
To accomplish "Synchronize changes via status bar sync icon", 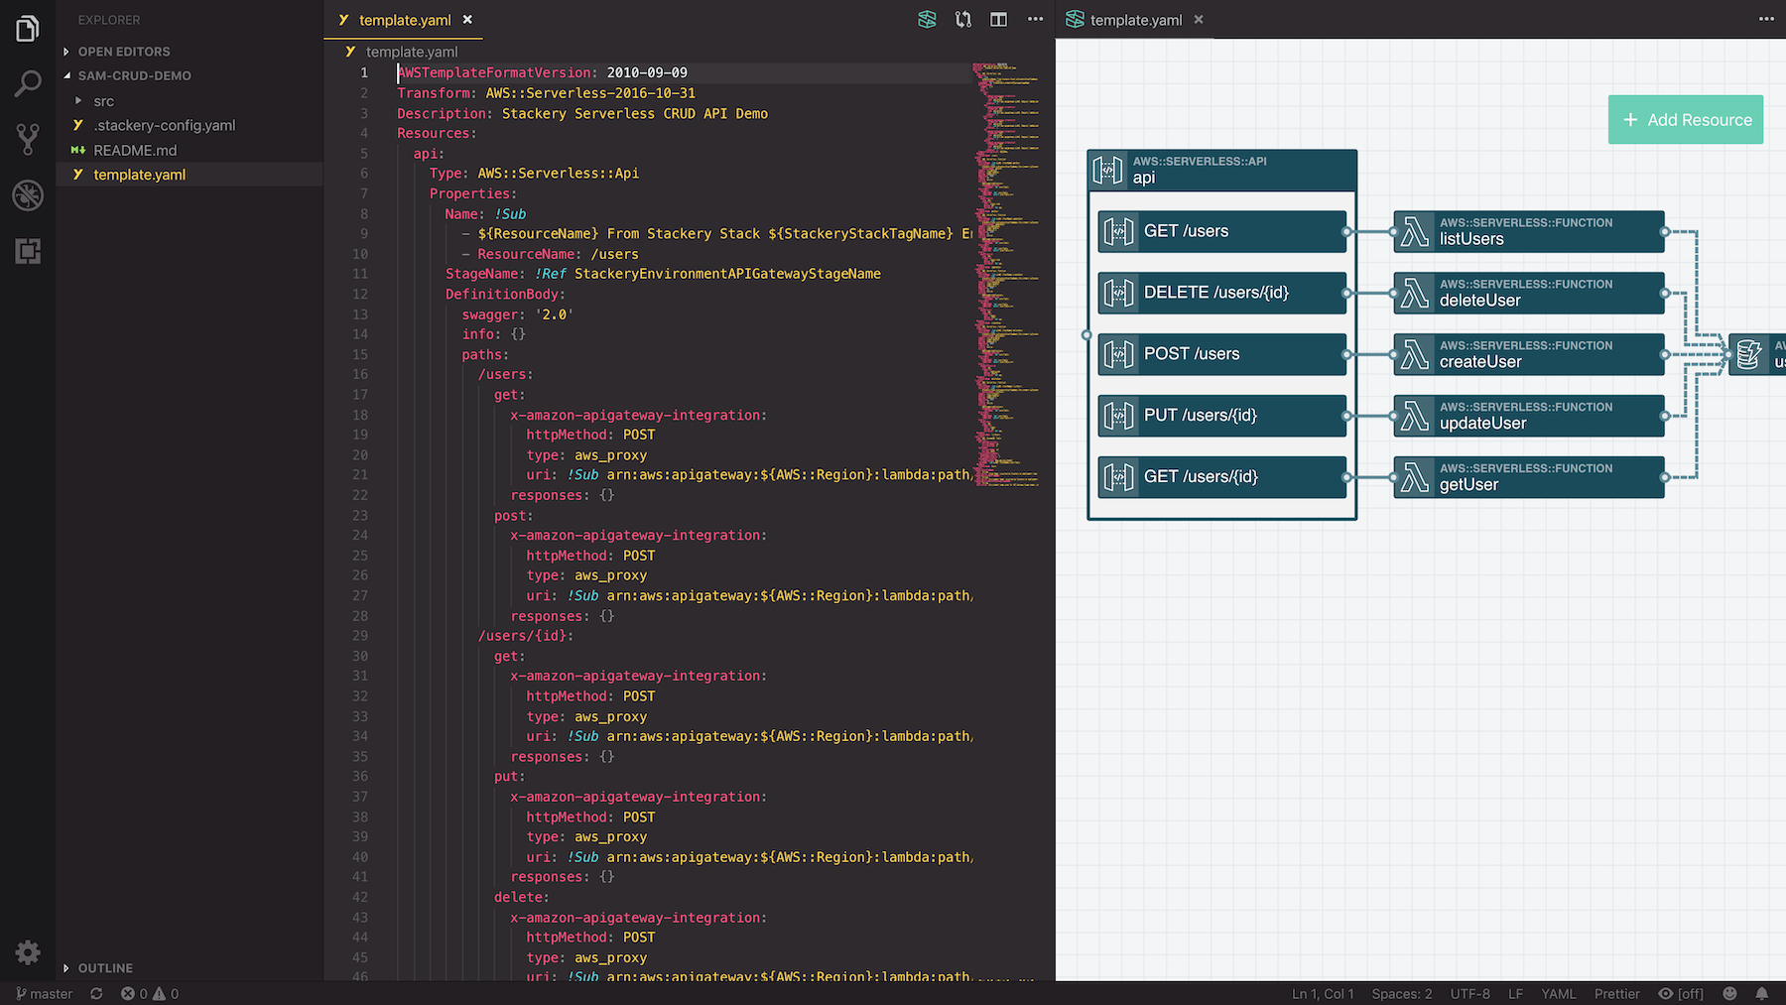I will point(96,993).
